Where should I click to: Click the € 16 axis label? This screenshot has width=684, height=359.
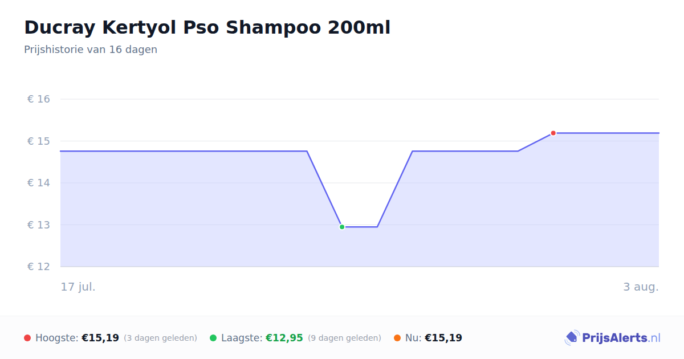39,99
